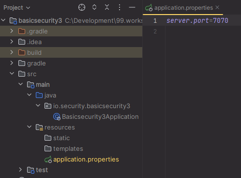Click the 7070 port value
Image resolution: width=241 pixels, height=178 pixels.
click(x=221, y=21)
